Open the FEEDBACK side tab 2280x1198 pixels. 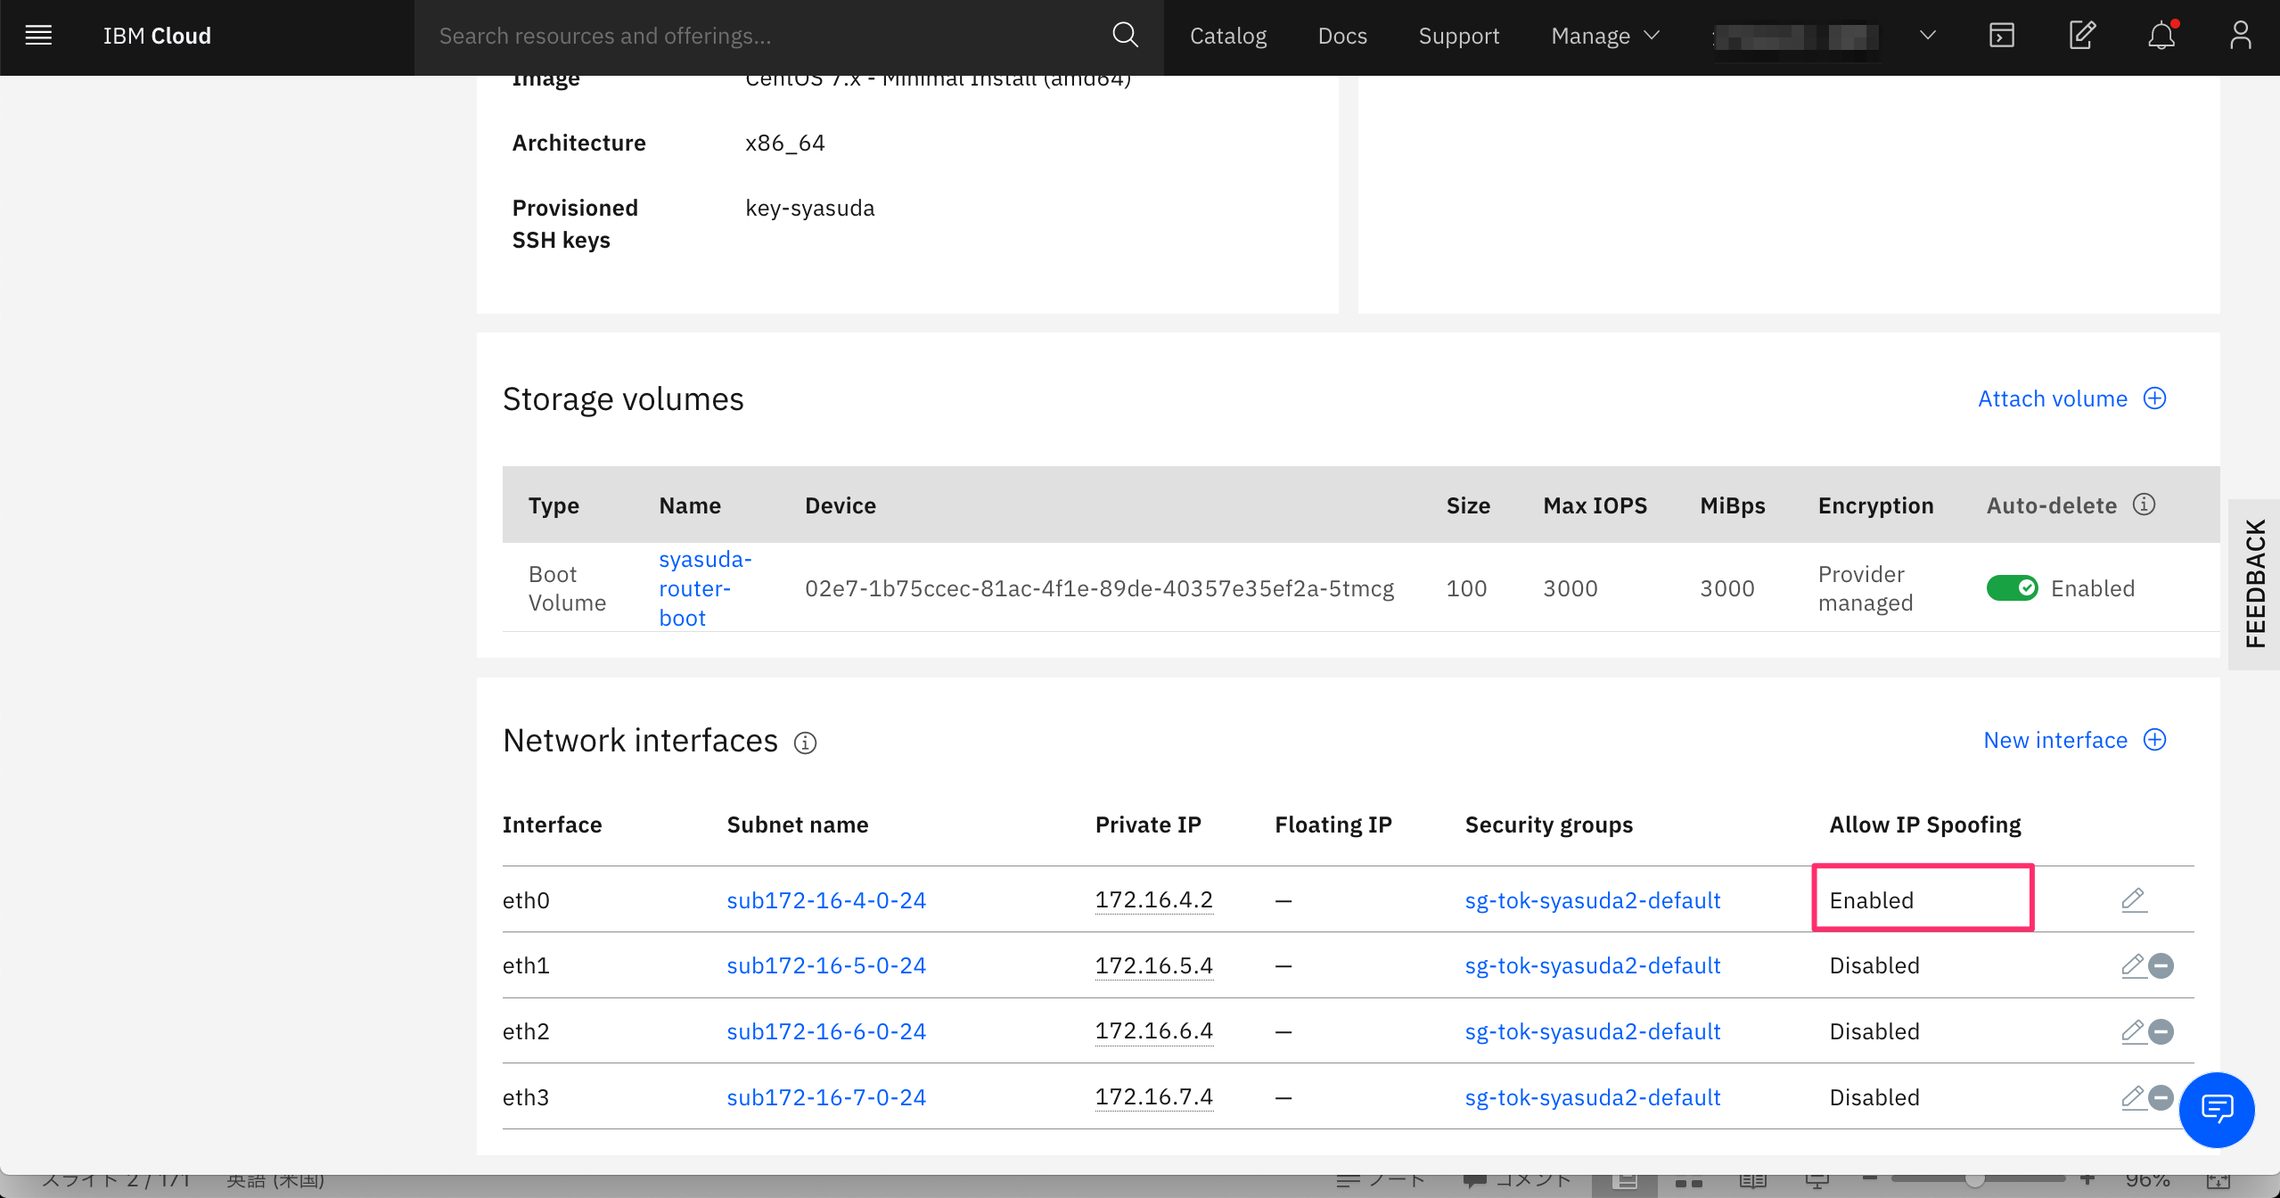(2255, 584)
